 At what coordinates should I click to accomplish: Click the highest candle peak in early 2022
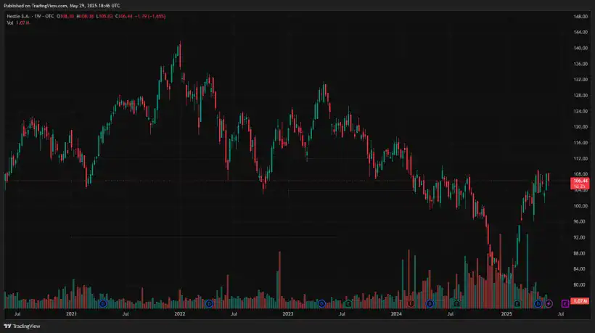point(178,44)
